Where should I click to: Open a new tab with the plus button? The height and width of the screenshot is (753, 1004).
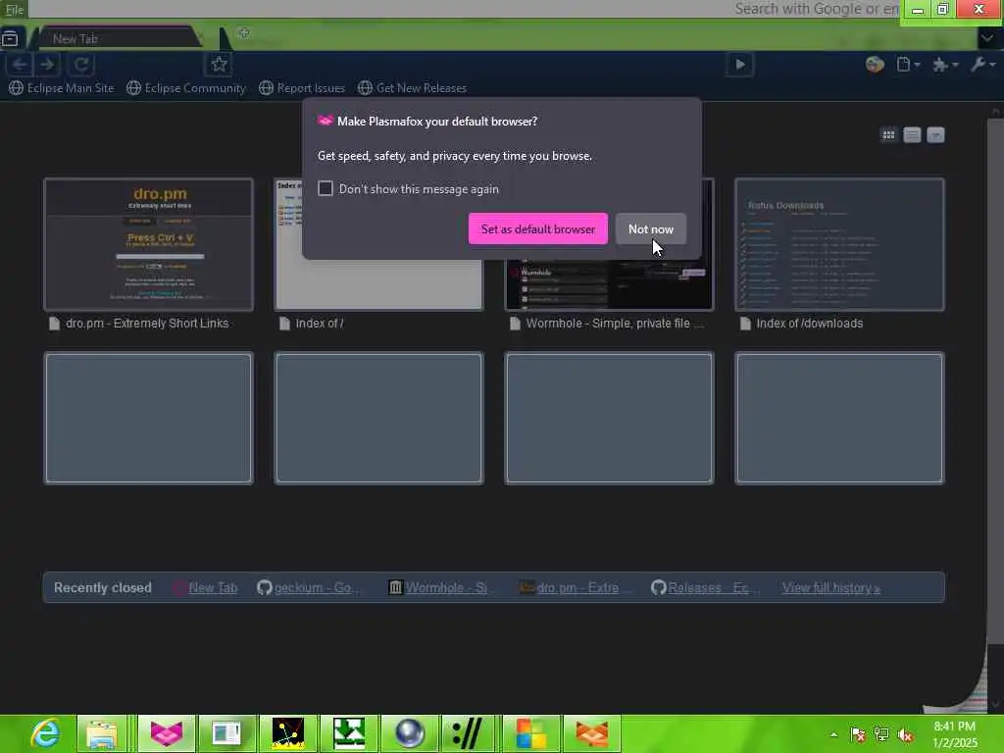(244, 33)
